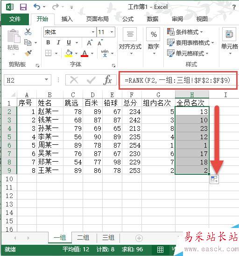Add a new sheet with plus icon

click(139, 238)
